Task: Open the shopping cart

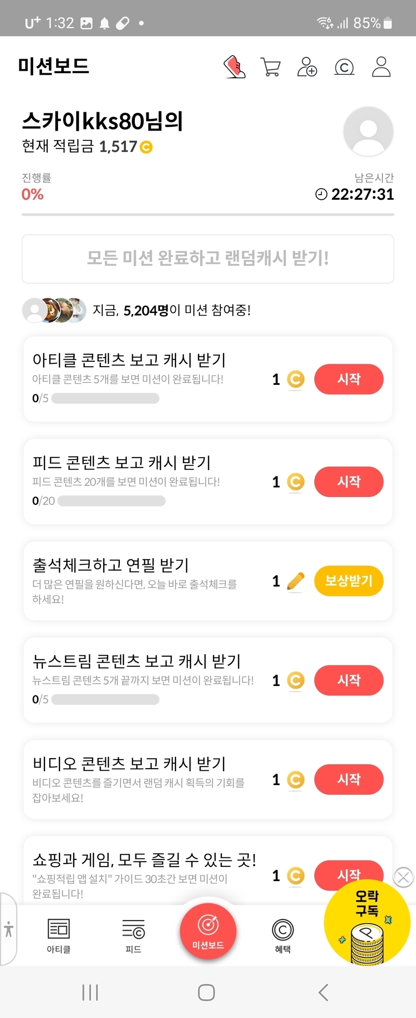Action: click(271, 67)
